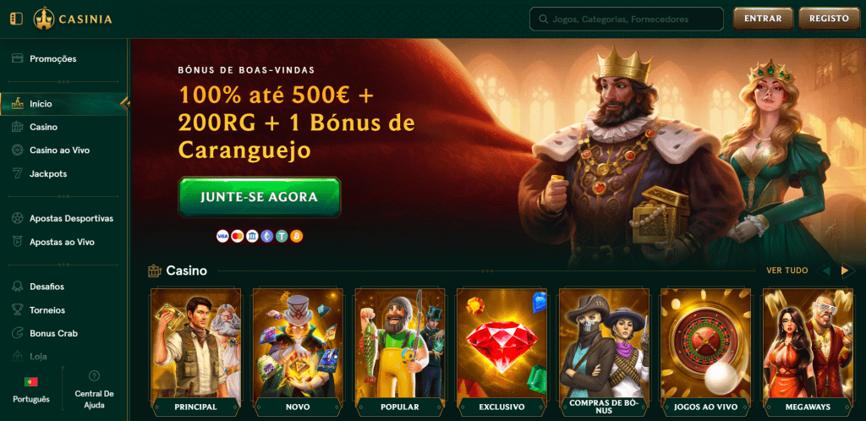Click the Desafios bell icon

pyautogui.click(x=18, y=287)
